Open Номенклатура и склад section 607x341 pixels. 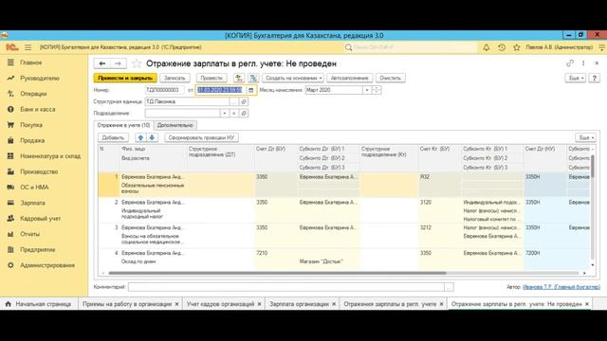pyautogui.click(x=50, y=156)
